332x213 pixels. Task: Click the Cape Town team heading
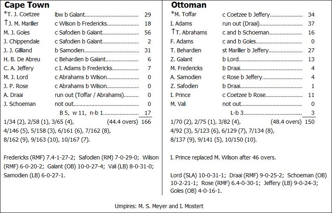(27, 5)
